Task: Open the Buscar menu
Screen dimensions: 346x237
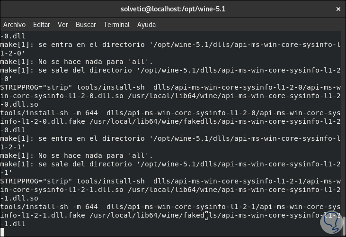Action: [x=86, y=25]
